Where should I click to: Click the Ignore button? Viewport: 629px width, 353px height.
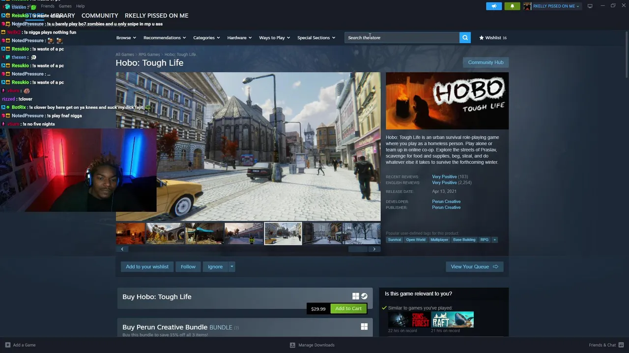pos(215,267)
